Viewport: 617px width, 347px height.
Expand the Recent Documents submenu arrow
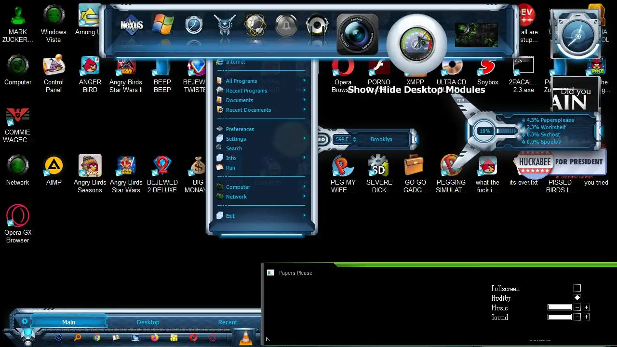click(304, 109)
